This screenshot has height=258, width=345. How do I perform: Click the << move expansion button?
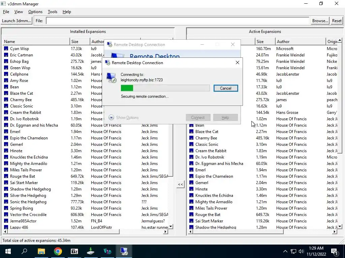(x=181, y=184)
